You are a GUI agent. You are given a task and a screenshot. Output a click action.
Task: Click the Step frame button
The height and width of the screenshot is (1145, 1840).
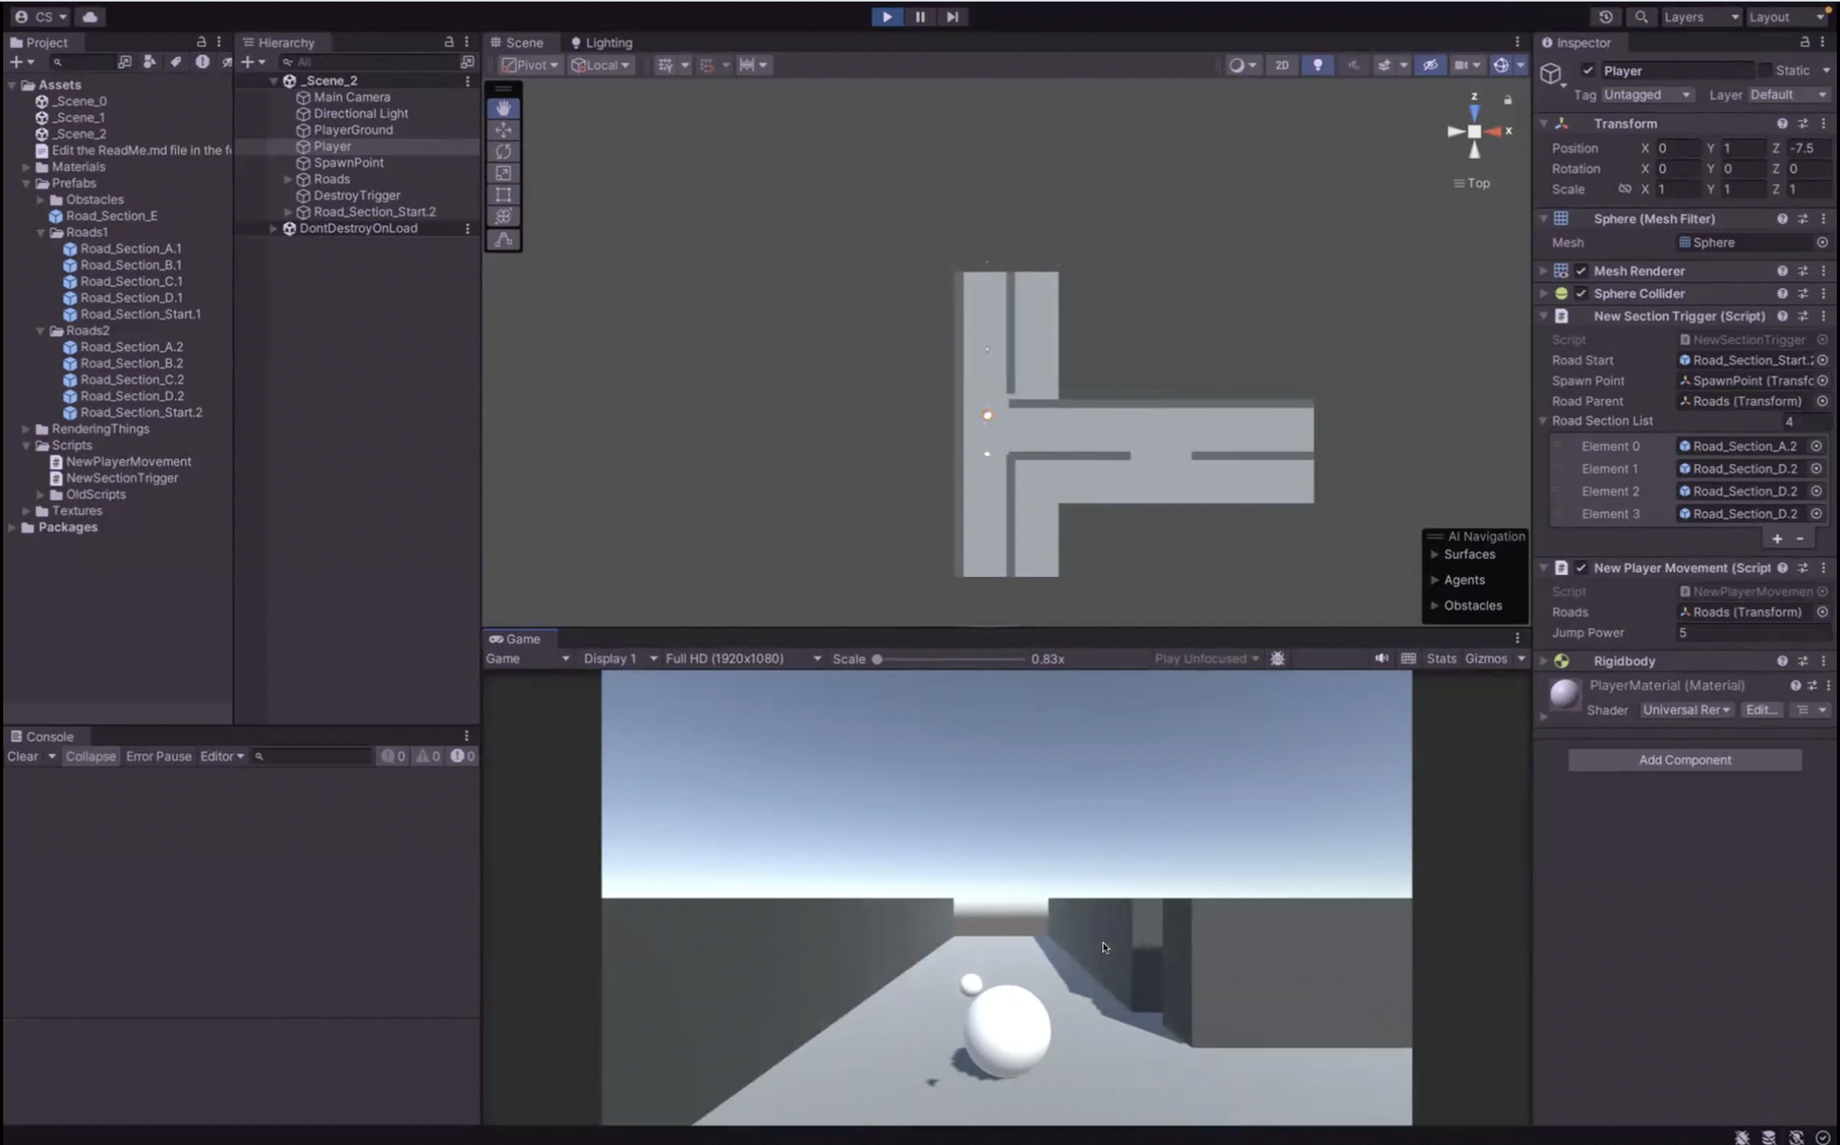(x=951, y=16)
